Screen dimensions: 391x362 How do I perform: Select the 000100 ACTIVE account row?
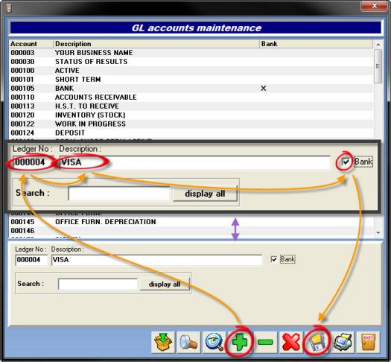point(191,71)
